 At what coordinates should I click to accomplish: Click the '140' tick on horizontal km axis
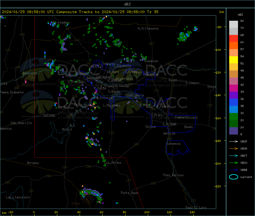click(x=192, y=212)
